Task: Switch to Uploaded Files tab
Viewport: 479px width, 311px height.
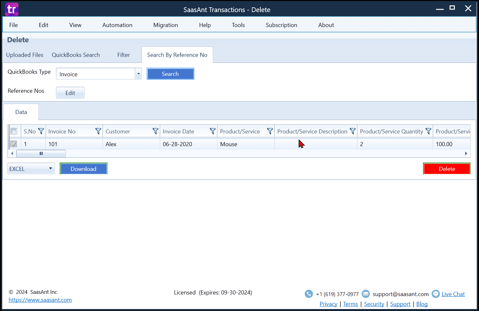Action: 24,55
